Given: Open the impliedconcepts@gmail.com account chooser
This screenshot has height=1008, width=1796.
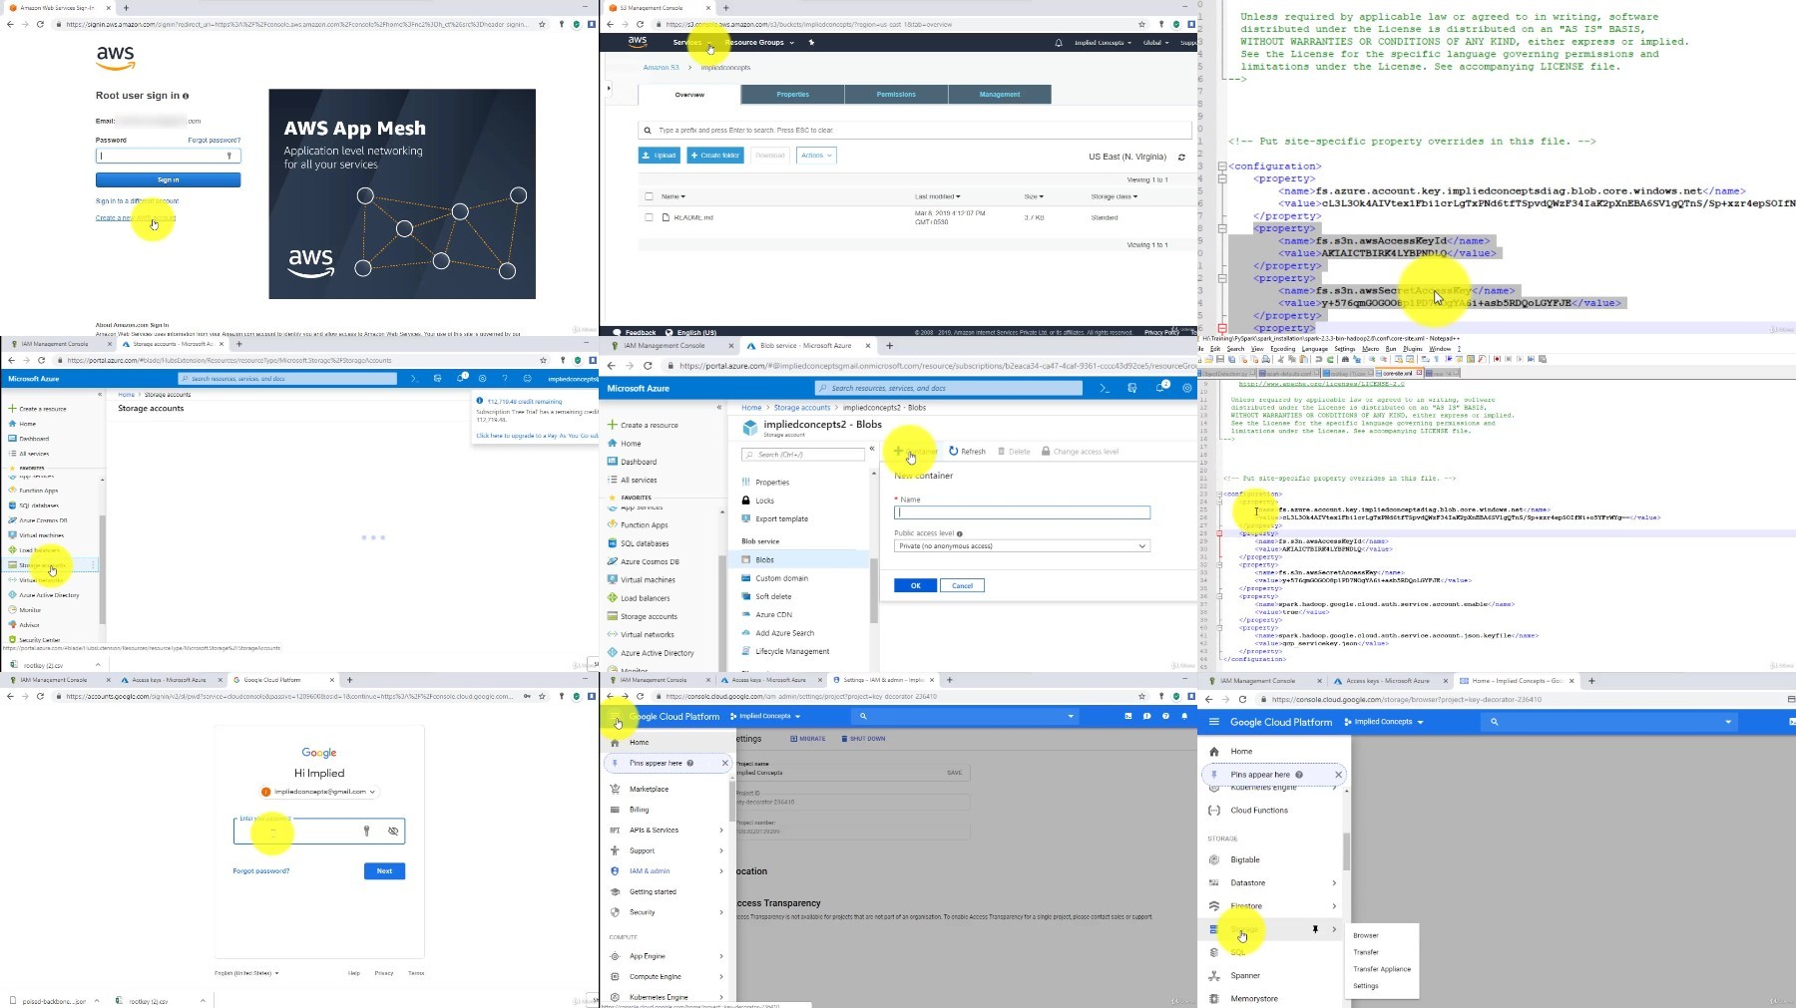Looking at the screenshot, I should (x=319, y=792).
